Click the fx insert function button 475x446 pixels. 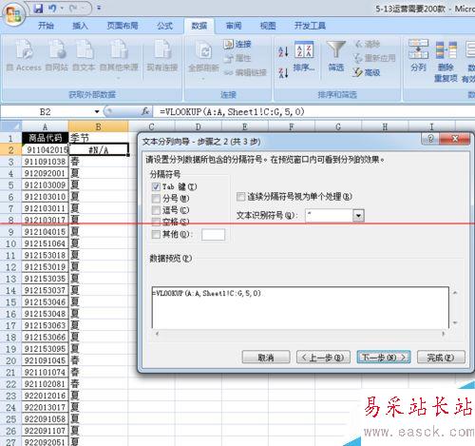(x=145, y=111)
